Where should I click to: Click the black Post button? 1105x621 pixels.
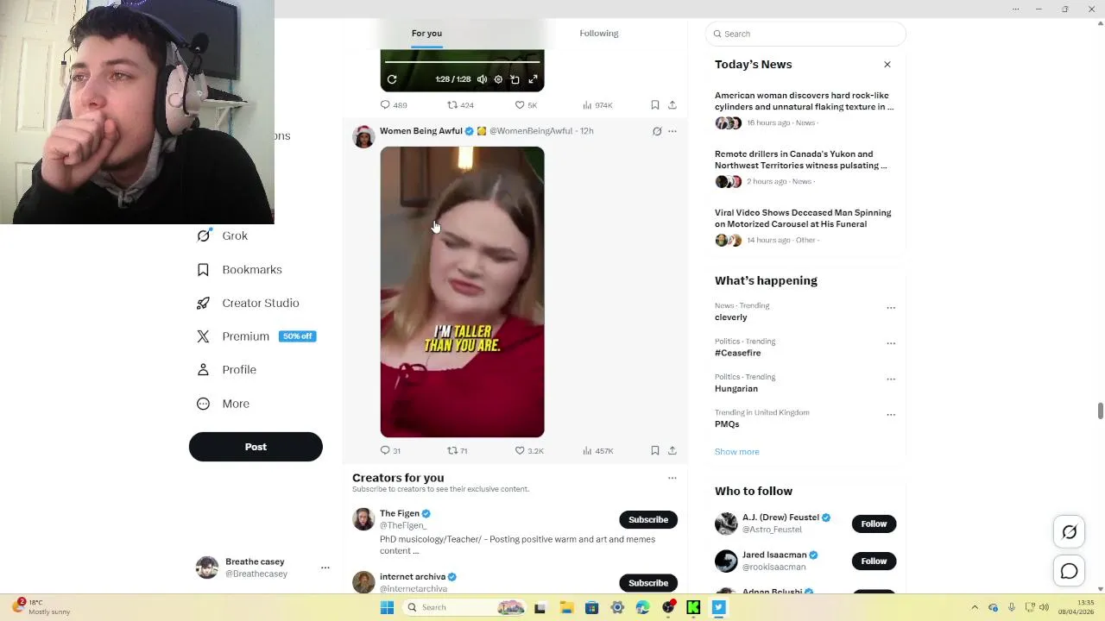(x=256, y=447)
